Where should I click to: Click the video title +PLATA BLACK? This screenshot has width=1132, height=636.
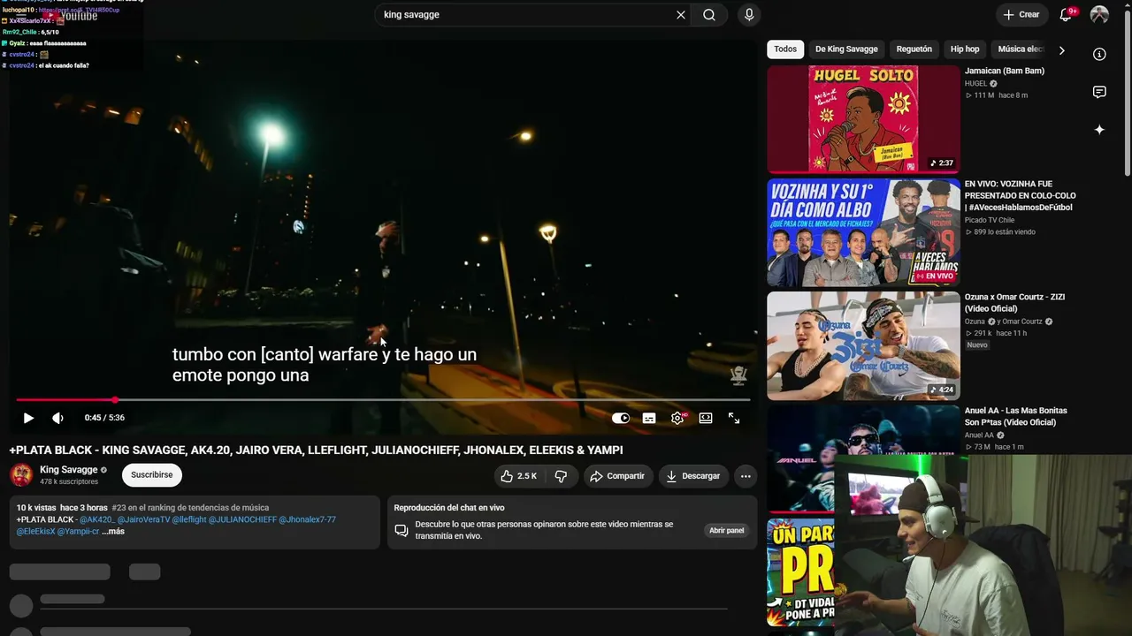pyautogui.click(x=316, y=450)
